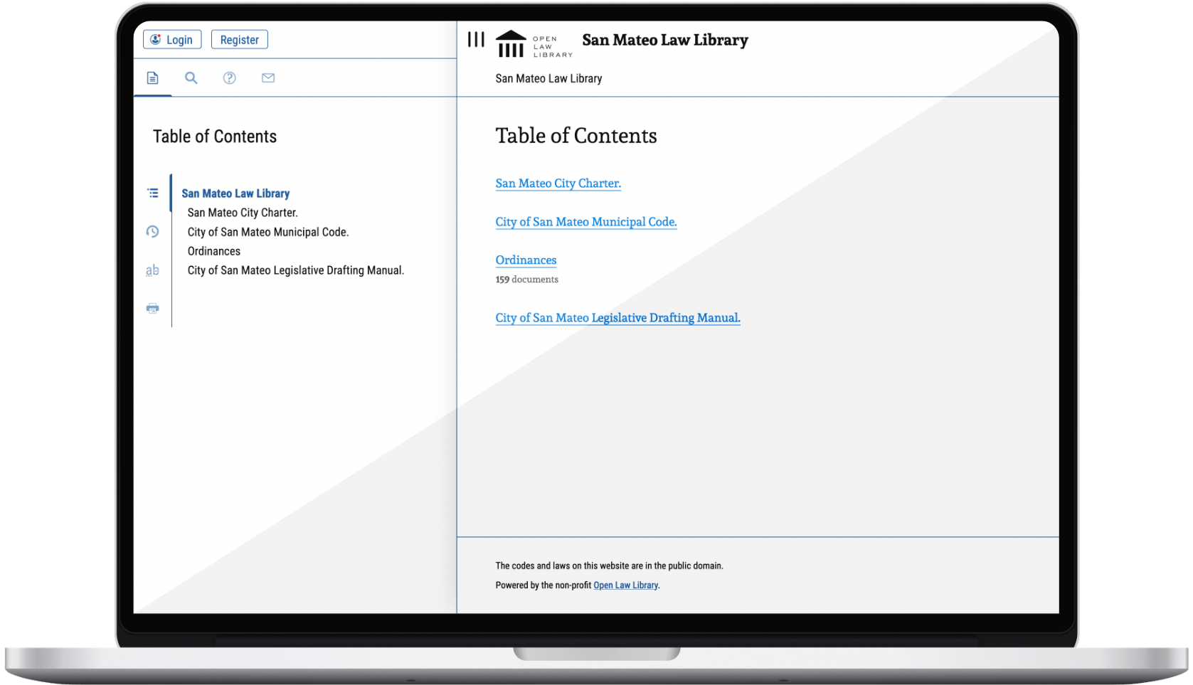This screenshot has height=685, width=1193.
Task: Click the main 'Table of Contents' heading
Action: tap(576, 136)
